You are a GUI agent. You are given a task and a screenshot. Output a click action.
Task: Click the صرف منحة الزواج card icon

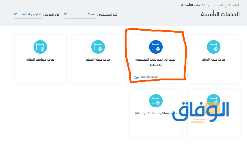coord(213,47)
